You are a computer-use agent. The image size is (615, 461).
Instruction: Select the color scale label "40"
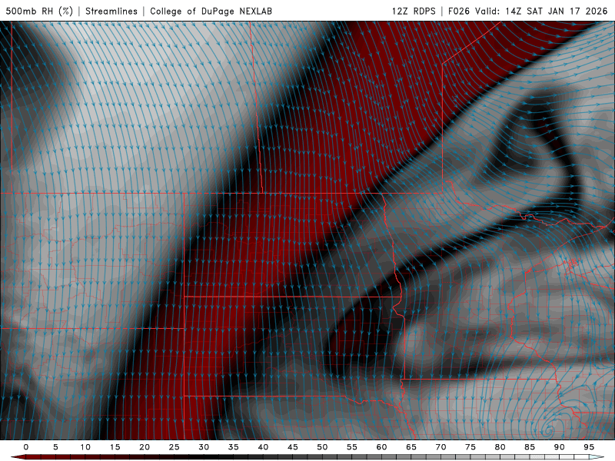263,447
